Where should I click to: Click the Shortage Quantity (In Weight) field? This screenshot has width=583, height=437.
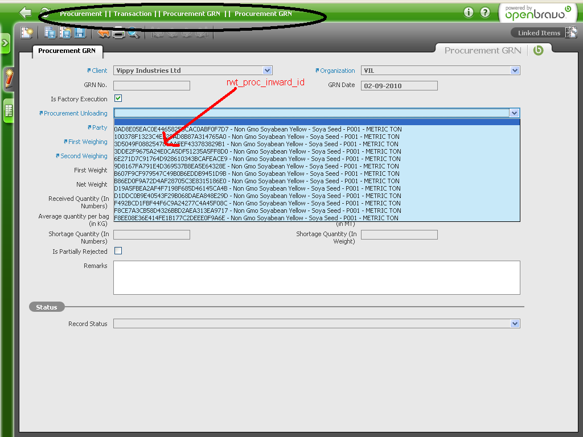point(399,235)
